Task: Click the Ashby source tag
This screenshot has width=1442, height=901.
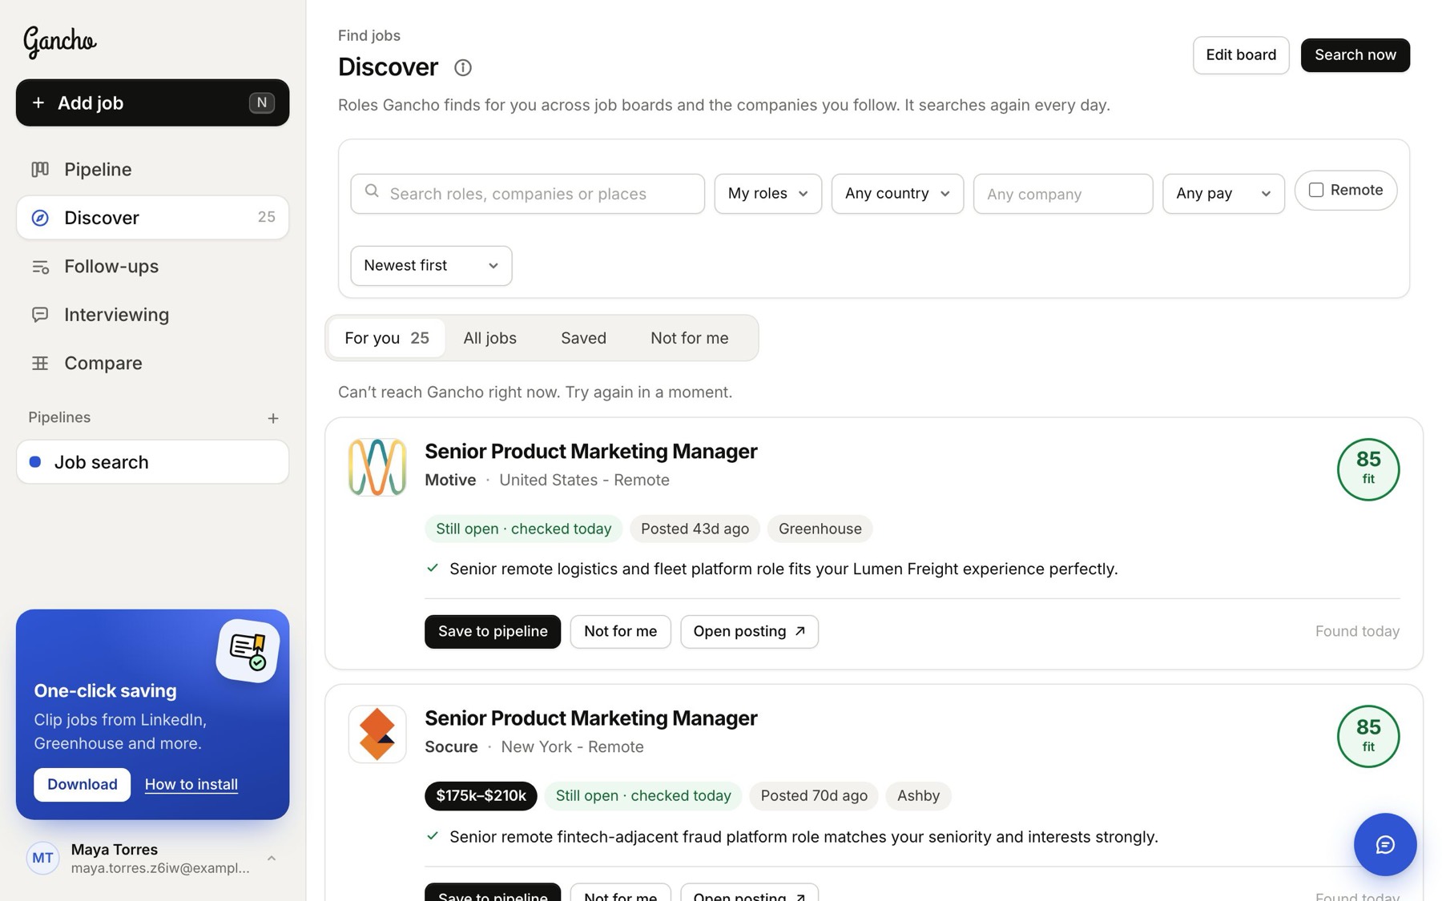Action: coord(918,796)
